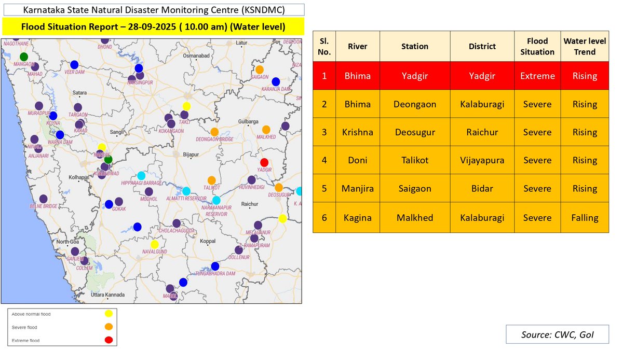Select the orange Malkhed marker on the map
This screenshot has height=350, width=623.
[266, 130]
